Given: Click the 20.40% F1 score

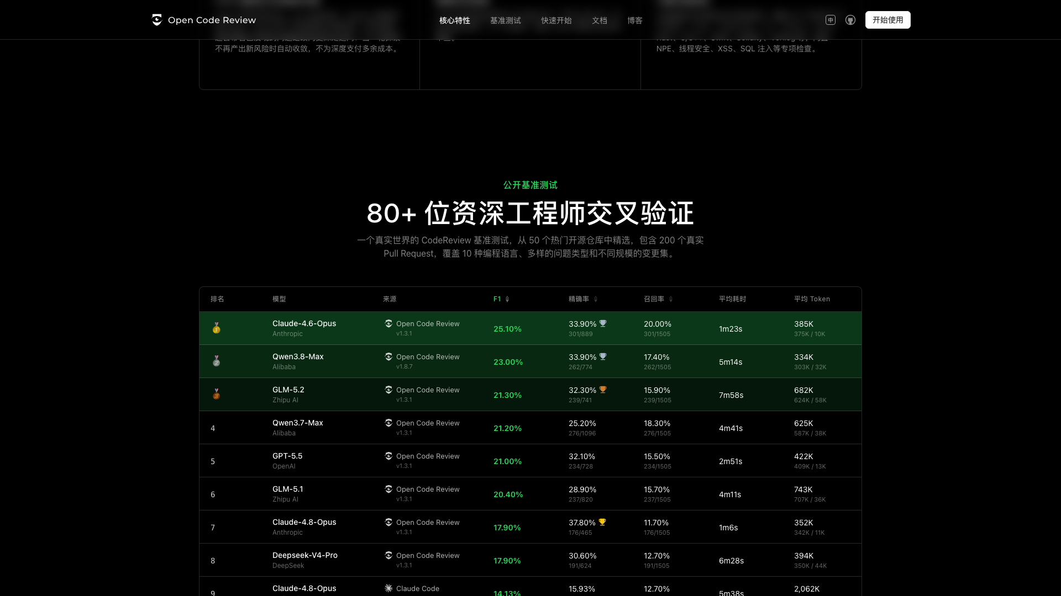Looking at the screenshot, I should click(508, 494).
